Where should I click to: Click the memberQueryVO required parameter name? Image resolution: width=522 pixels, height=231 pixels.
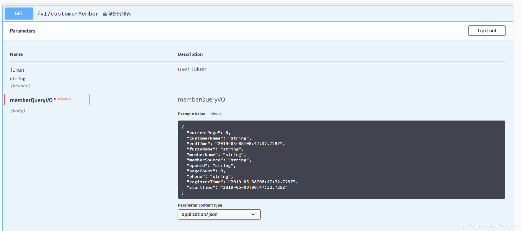[x=31, y=100]
